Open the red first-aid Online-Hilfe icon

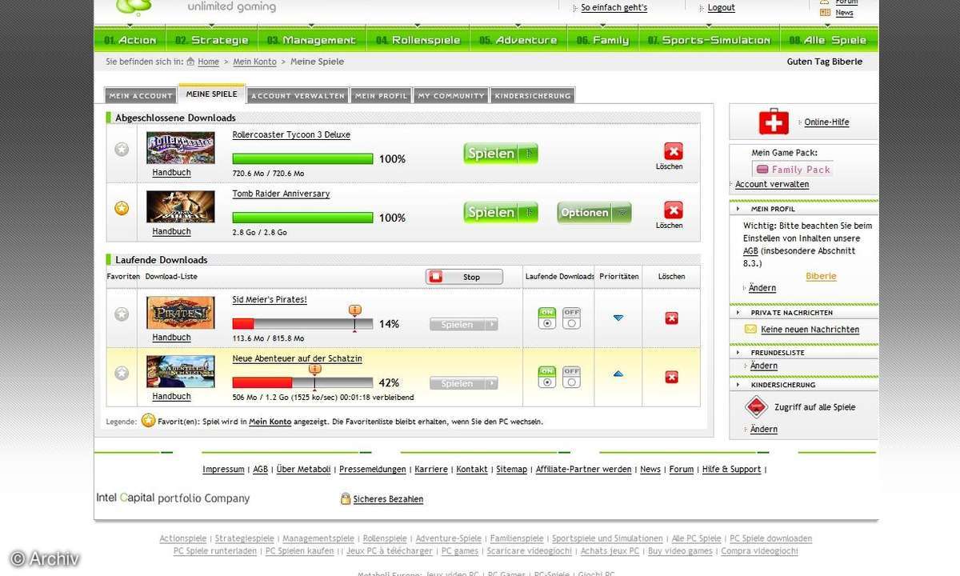(774, 122)
